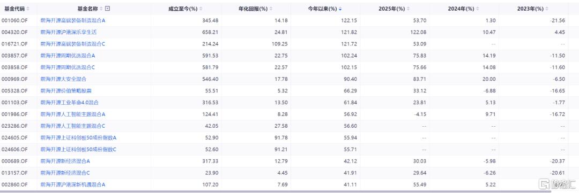
Task: Click the 90.40 year-to-date value
Action: [x=351, y=79]
